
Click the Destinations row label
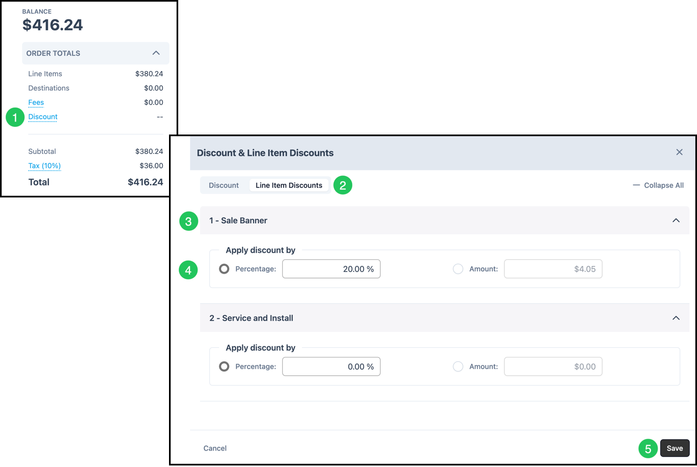tap(49, 88)
